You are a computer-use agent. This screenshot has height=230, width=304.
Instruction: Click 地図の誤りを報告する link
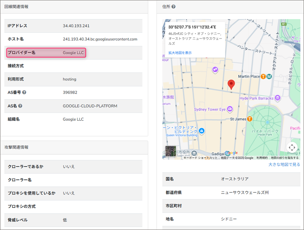tap(284, 158)
